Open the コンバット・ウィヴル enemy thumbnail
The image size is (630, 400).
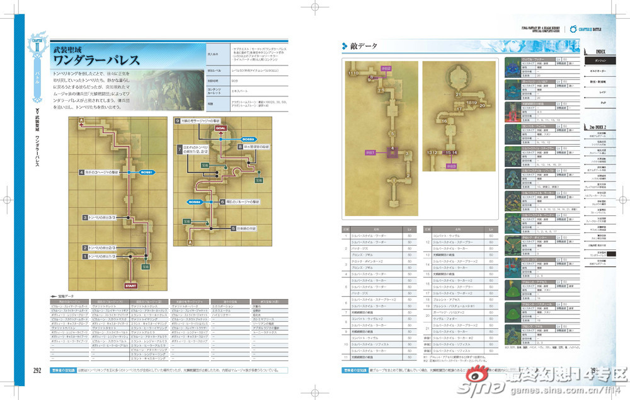[x=513, y=135]
